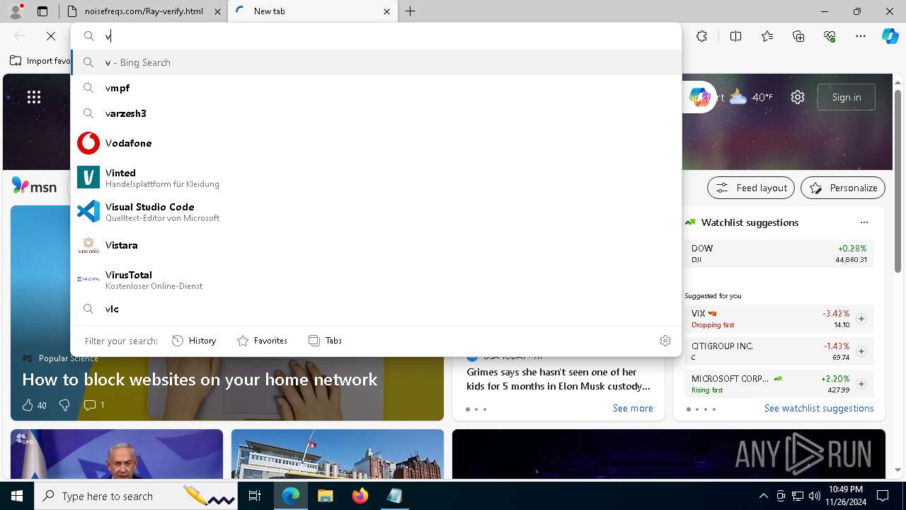
Task: Open the tab actions menu icon
Action: coord(42,11)
